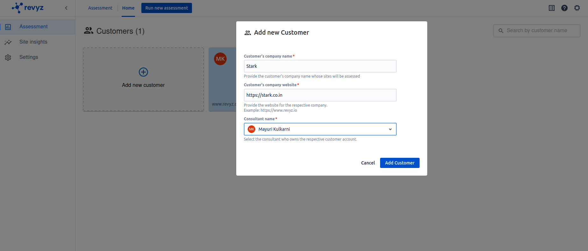Click the 'Select the consultant who owns' hint text
The width and height of the screenshot is (588, 251).
pyautogui.click(x=300, y=139)
